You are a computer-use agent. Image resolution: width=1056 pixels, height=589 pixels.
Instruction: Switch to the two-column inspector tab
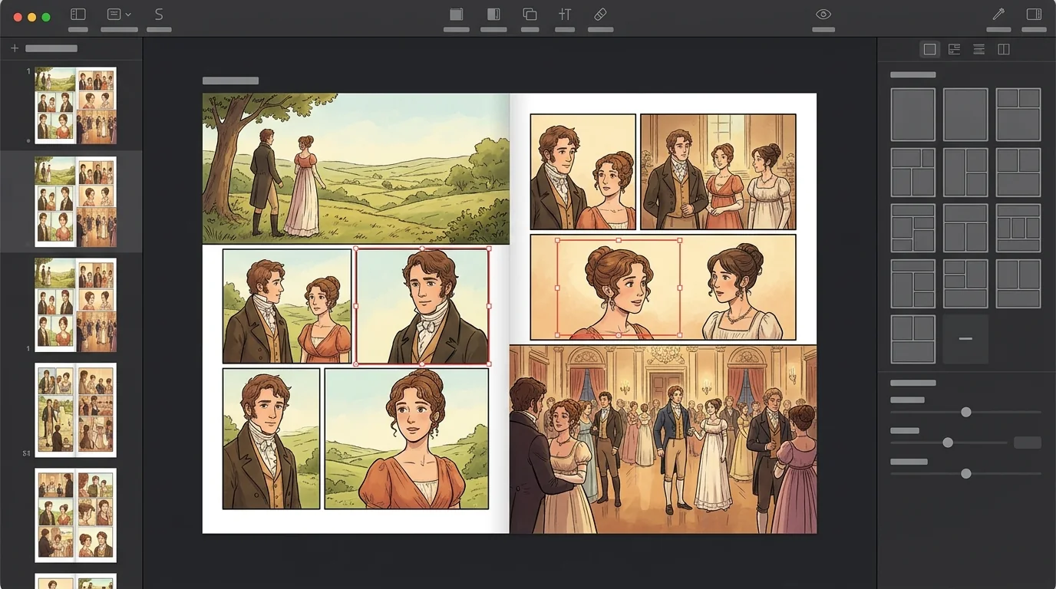click(1003, 49)
